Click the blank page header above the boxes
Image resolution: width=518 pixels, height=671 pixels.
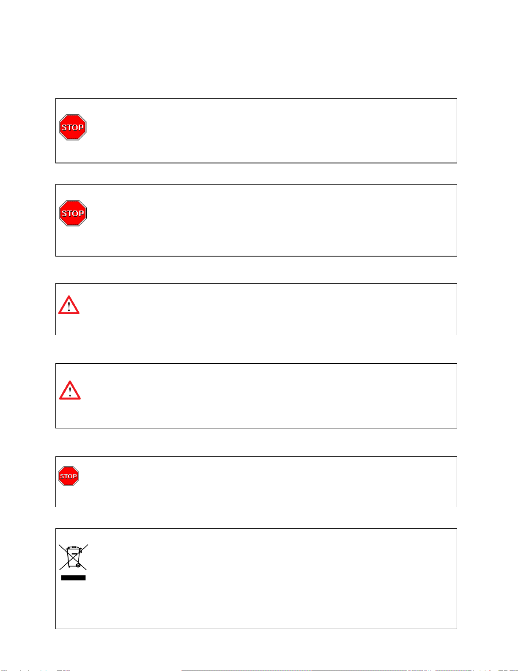click(x=259, y=47)
